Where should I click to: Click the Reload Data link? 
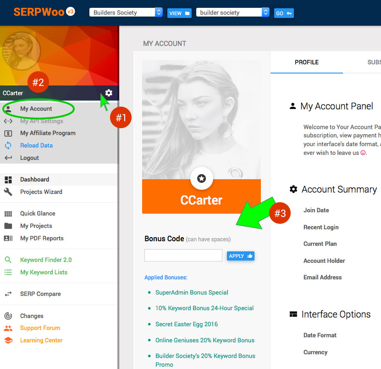pyautogui.click(x=36, y=145)
